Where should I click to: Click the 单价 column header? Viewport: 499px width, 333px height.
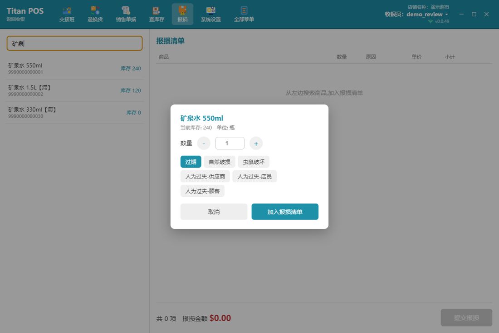(416, 57)
